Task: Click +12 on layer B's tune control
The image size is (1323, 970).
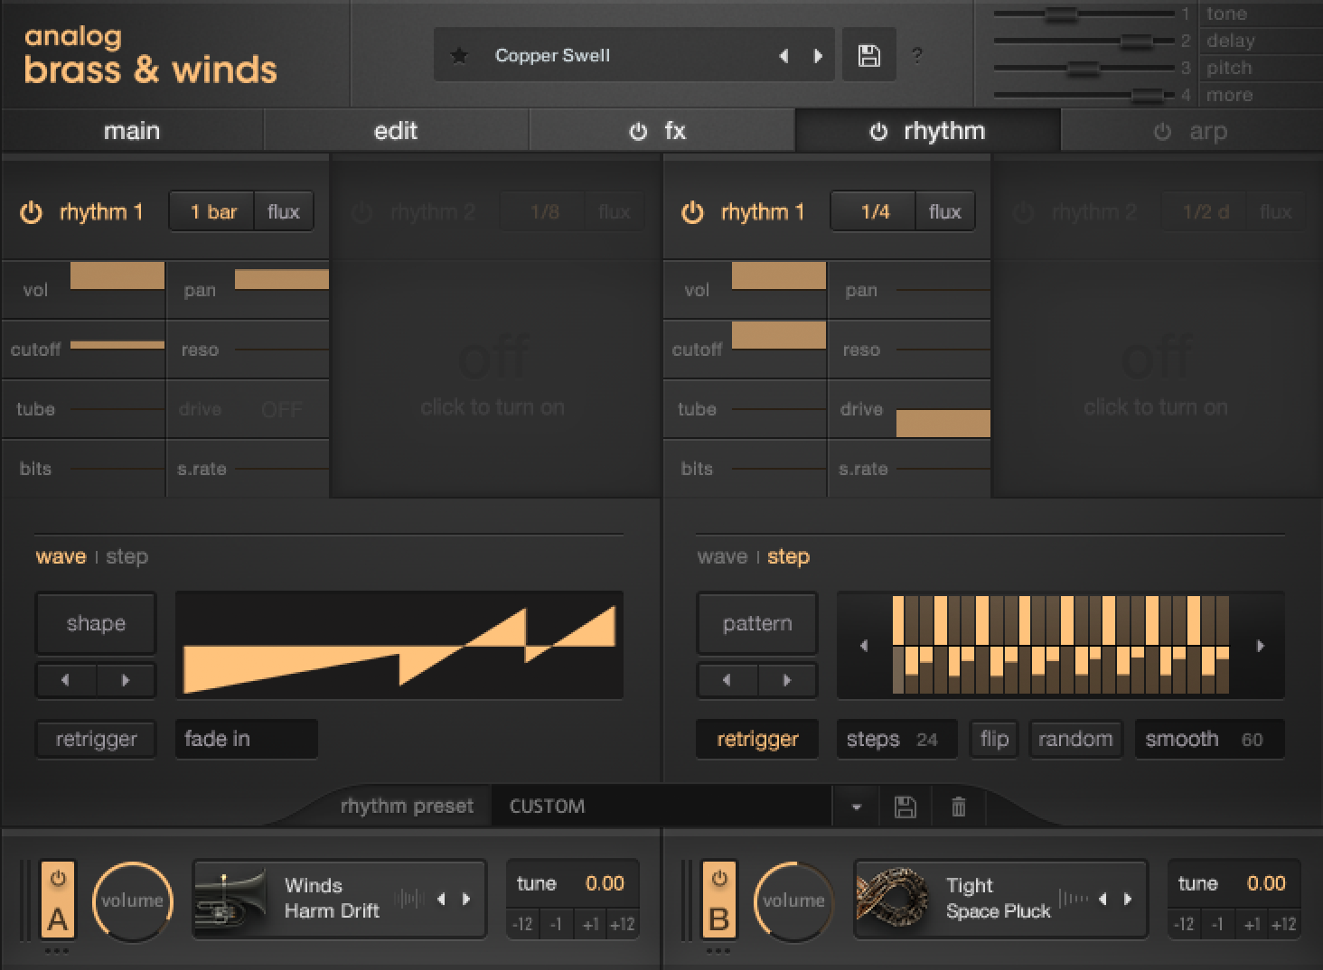Action: point(1284,924)
